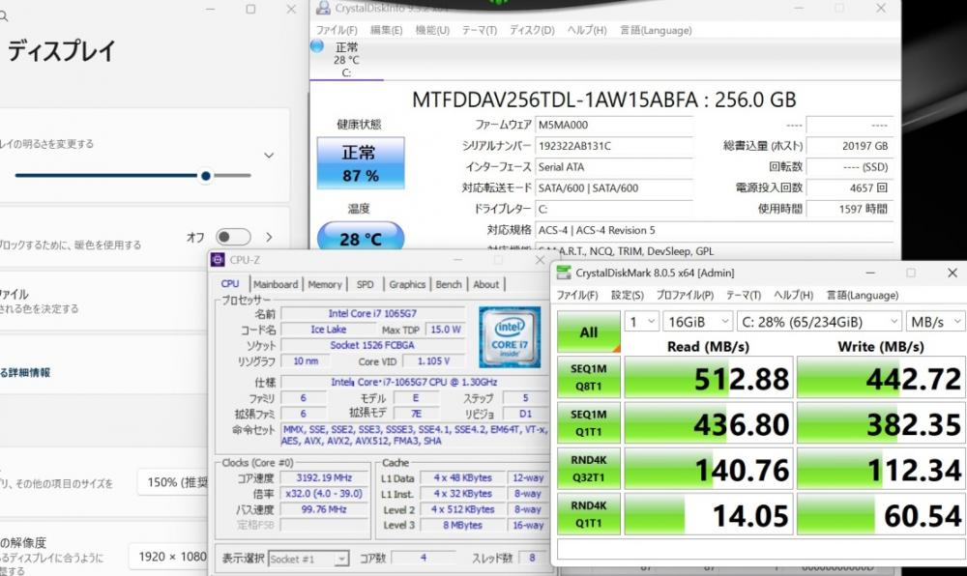Screen dimensions: 967x576
Task: Start the RND4K Q1T1 benchmark
Action: [589, 514]
